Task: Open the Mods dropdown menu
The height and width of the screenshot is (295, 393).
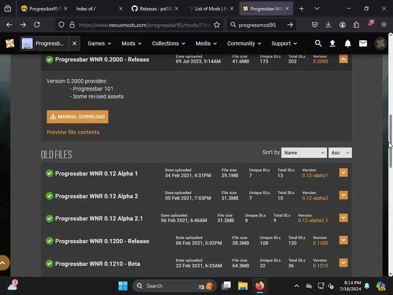Action: point(132,43)
